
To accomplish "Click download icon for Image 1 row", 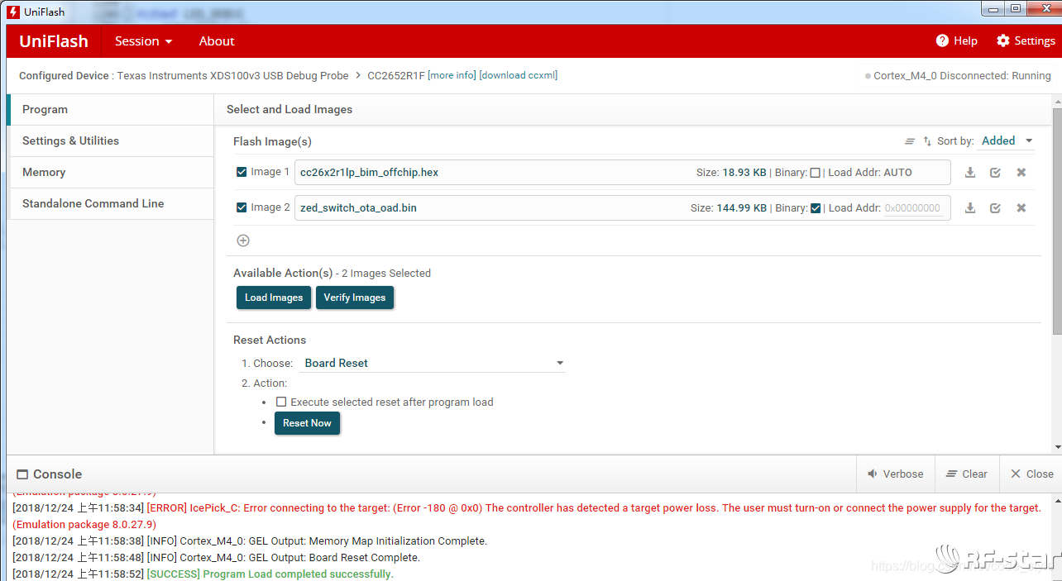I will pyautogui.click(x=970, y=173).
